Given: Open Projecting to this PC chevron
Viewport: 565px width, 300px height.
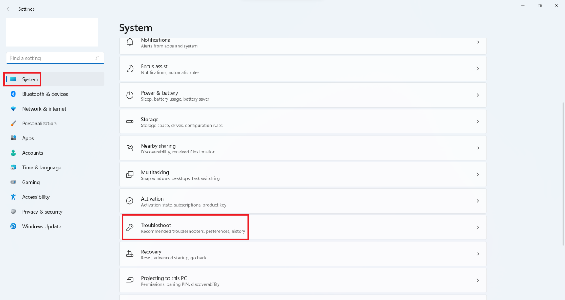Looking at the screenshot, I should point(477,280).
